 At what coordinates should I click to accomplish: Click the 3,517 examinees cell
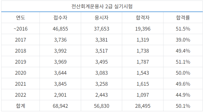point(101,51)
